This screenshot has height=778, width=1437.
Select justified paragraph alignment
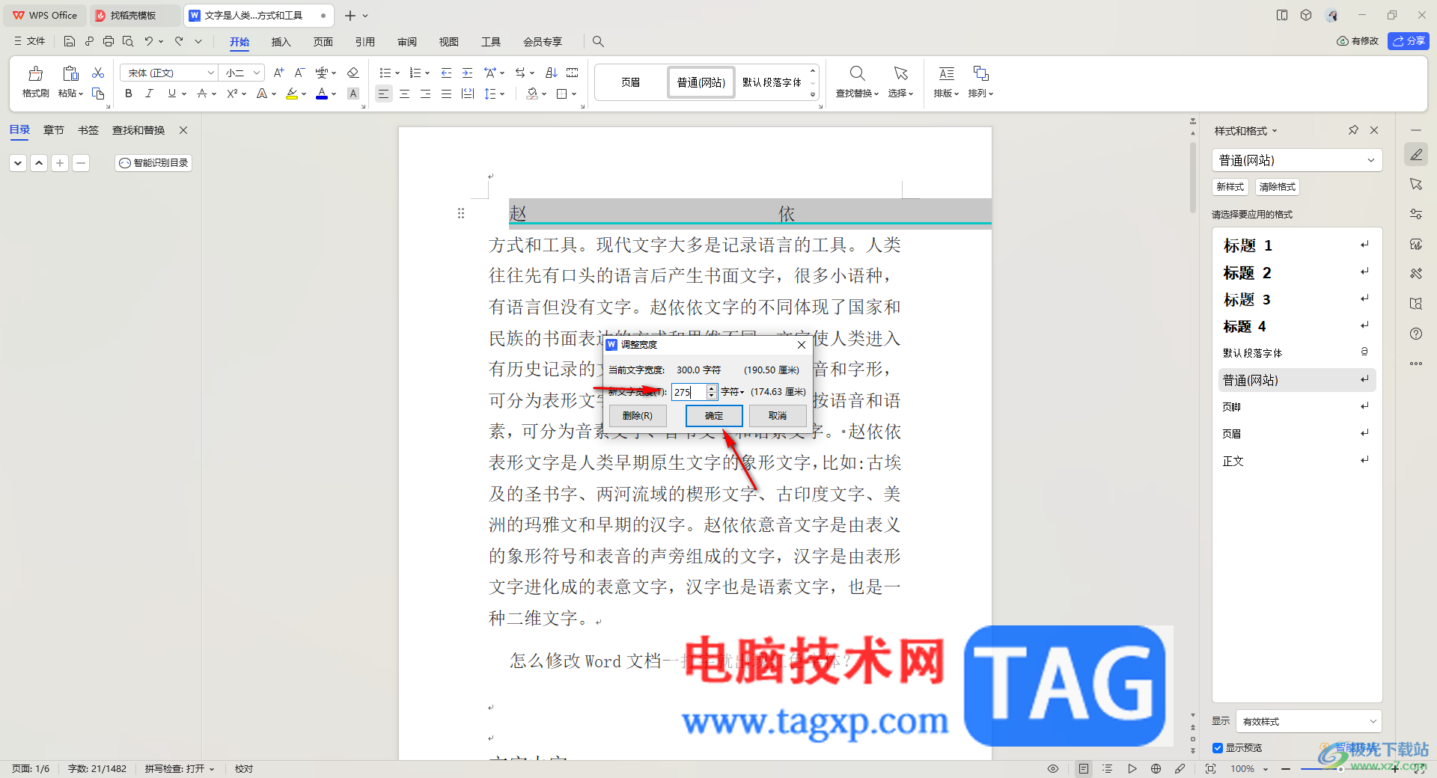tap(446, 94)
